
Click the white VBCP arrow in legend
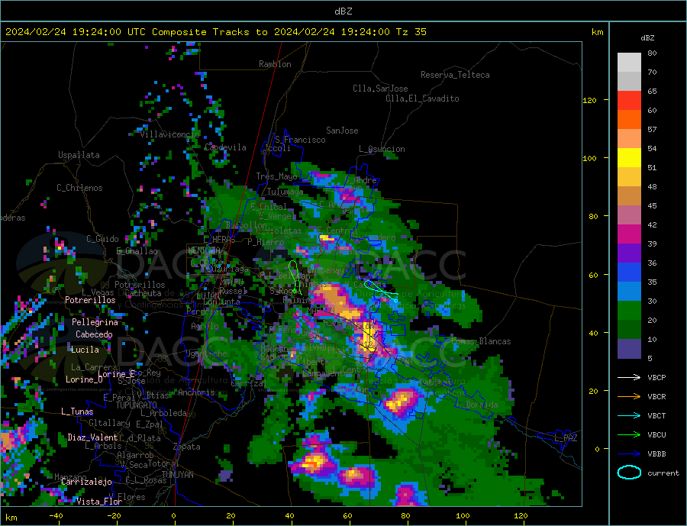tap(629, 377)
